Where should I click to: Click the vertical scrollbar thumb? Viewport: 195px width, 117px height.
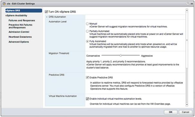click(x=187, y=40)
